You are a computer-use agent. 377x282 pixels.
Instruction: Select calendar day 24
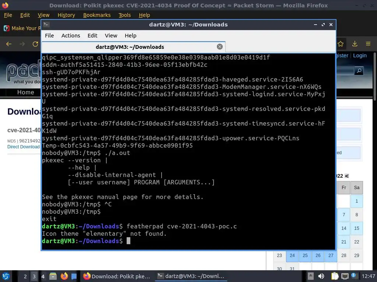click(x=292, y=256)
